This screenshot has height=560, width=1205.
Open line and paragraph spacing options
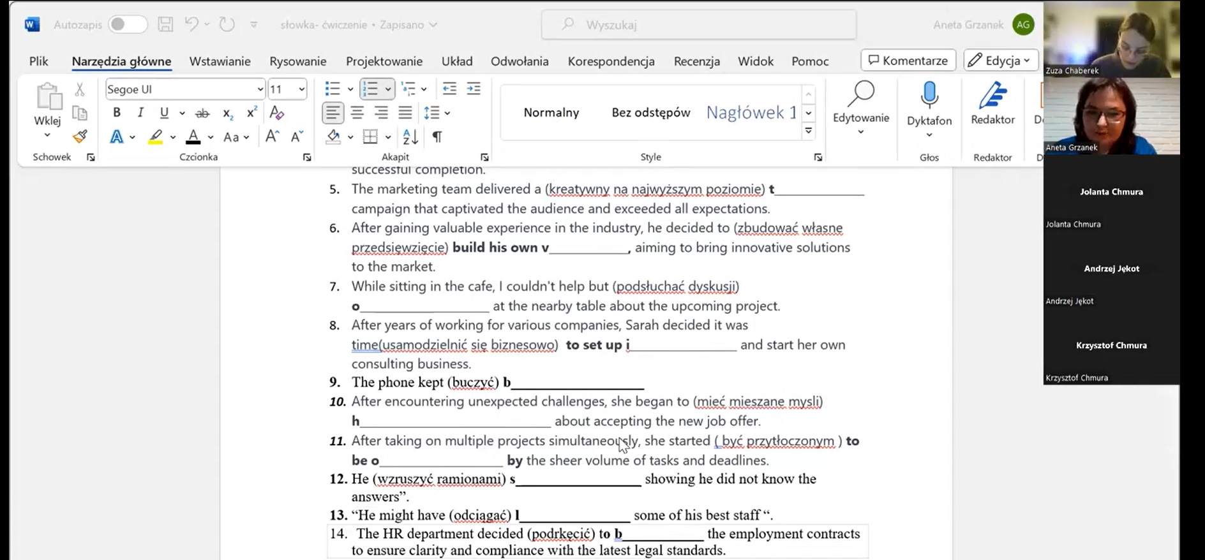(437, 113)
